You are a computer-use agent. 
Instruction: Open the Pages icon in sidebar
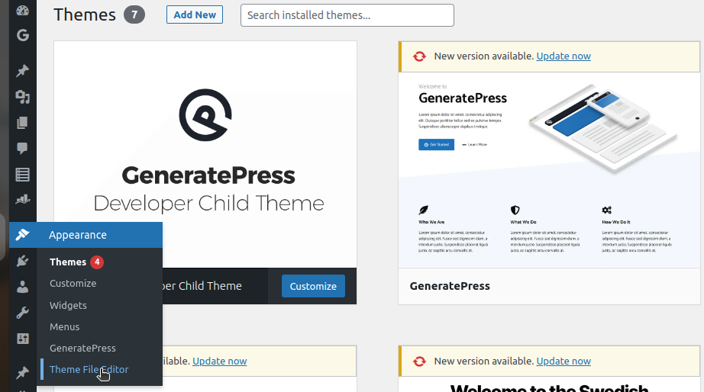(22, 123)
